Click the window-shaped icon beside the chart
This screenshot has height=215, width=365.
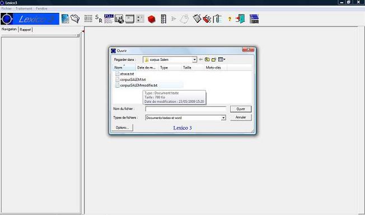pyautogui.click(x=130, y=19)
